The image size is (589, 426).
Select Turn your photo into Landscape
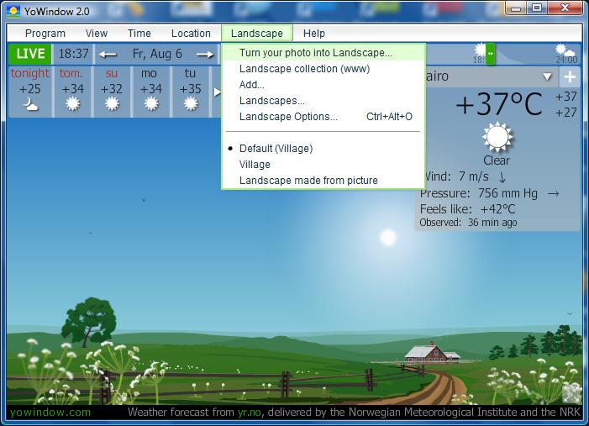click(x=315, y=53)
